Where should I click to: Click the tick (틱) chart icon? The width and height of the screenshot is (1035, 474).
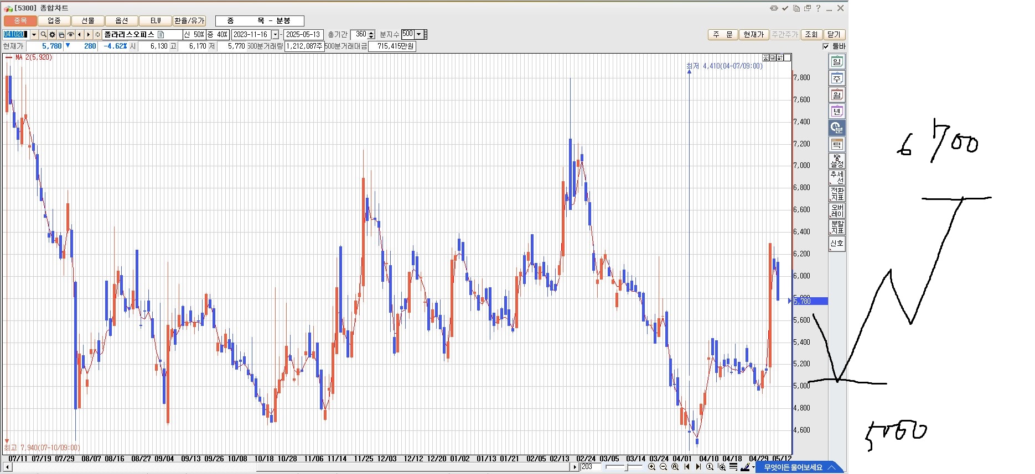coord(837,145)
